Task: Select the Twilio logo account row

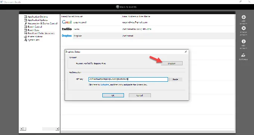Action: [x=148, y=29]
